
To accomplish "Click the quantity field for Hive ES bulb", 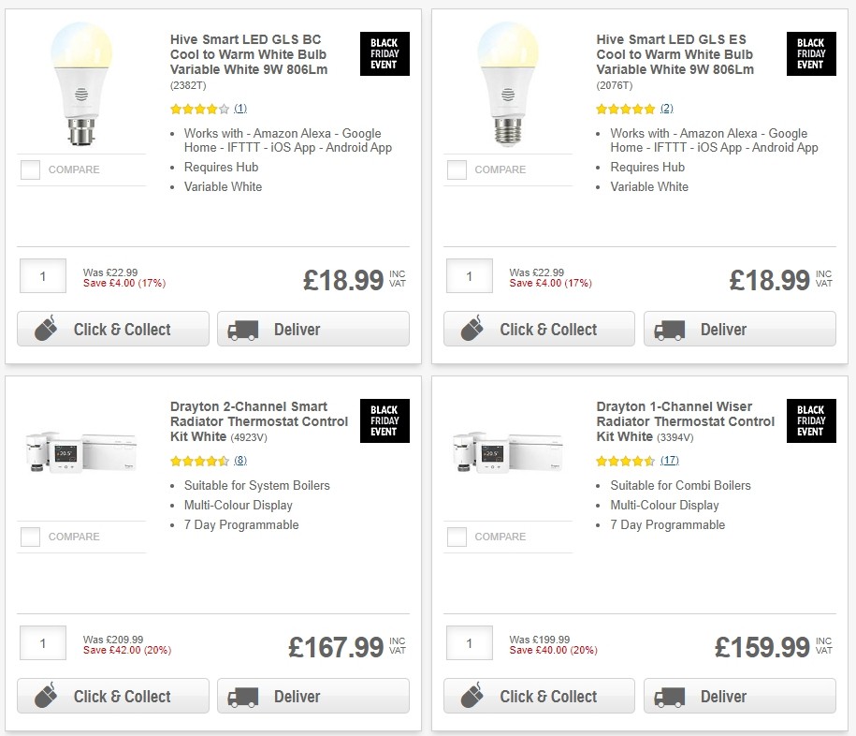I will pos(469,275).
